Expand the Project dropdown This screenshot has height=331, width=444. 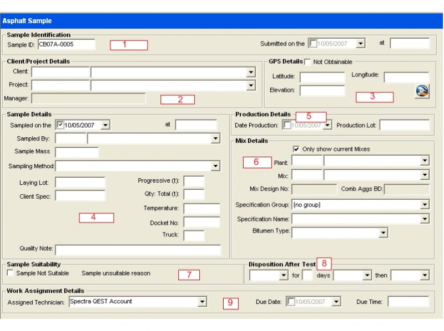point(251,85)
